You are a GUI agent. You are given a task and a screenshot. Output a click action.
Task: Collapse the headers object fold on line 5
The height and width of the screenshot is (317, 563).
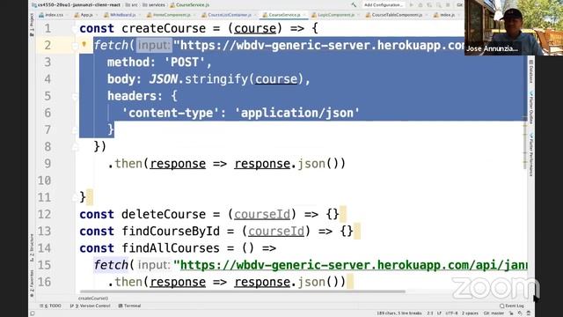tap(75, 96)
